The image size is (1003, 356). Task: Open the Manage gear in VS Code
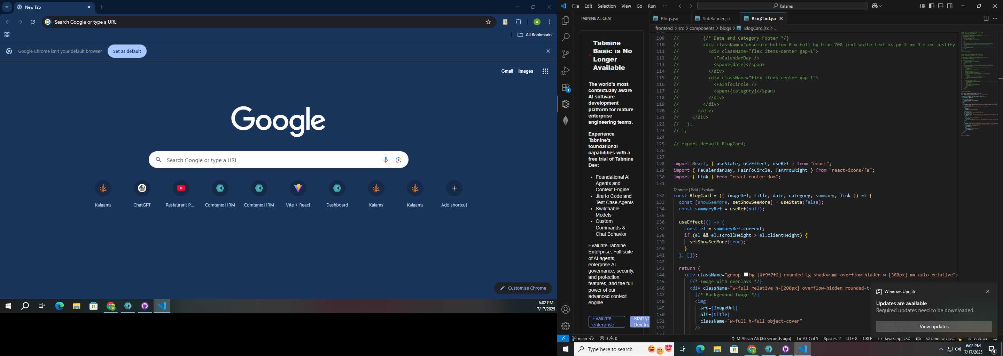click(x=565, y=326)
